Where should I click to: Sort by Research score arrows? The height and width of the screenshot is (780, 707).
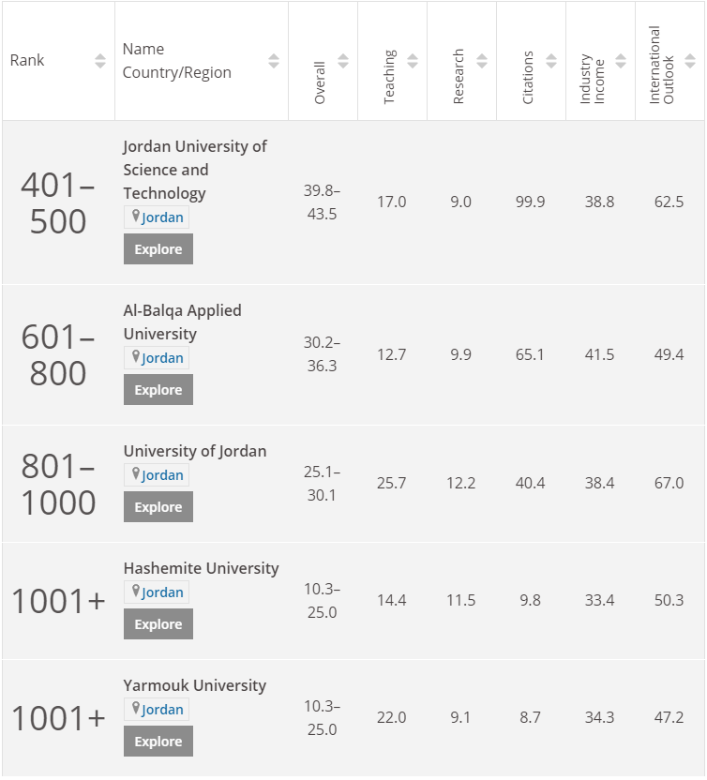click(482, 61)
